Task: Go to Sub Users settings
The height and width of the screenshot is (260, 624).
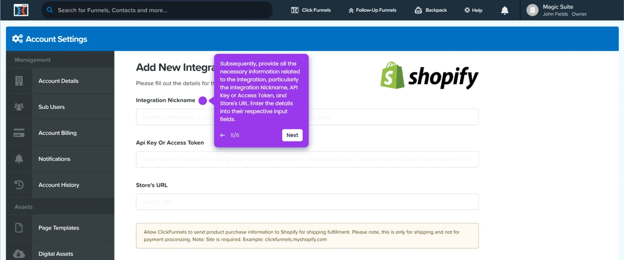Action: tap(60, 107)
